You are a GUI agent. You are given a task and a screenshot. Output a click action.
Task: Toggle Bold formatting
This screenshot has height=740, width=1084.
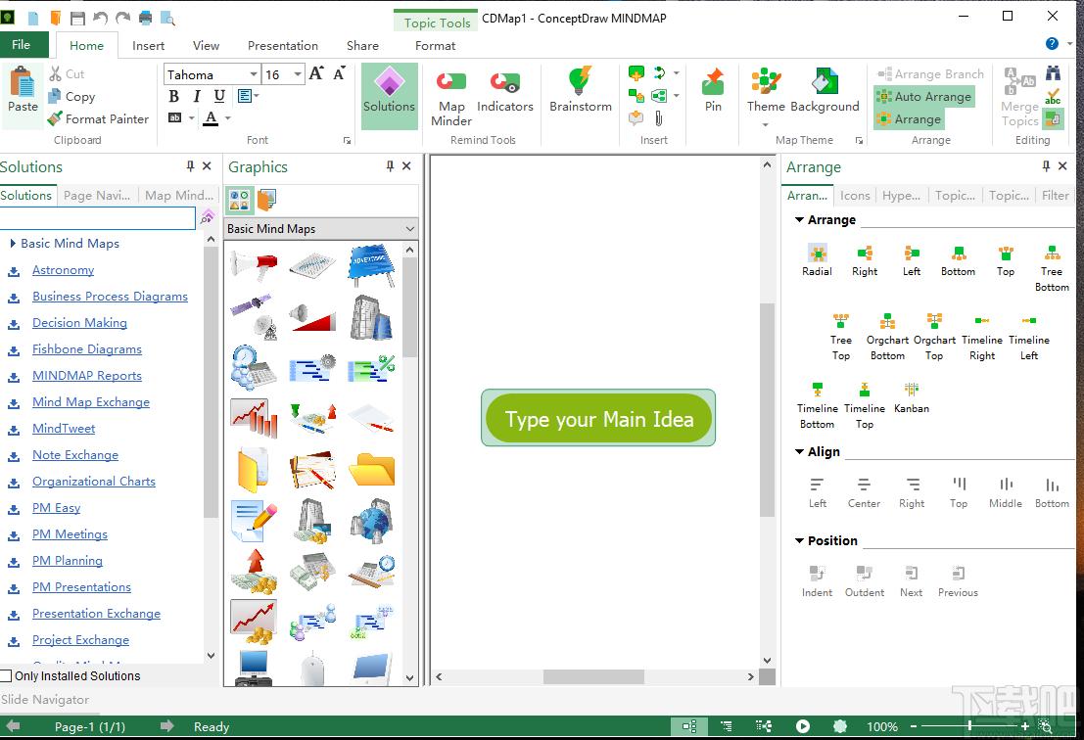point(174,96)
